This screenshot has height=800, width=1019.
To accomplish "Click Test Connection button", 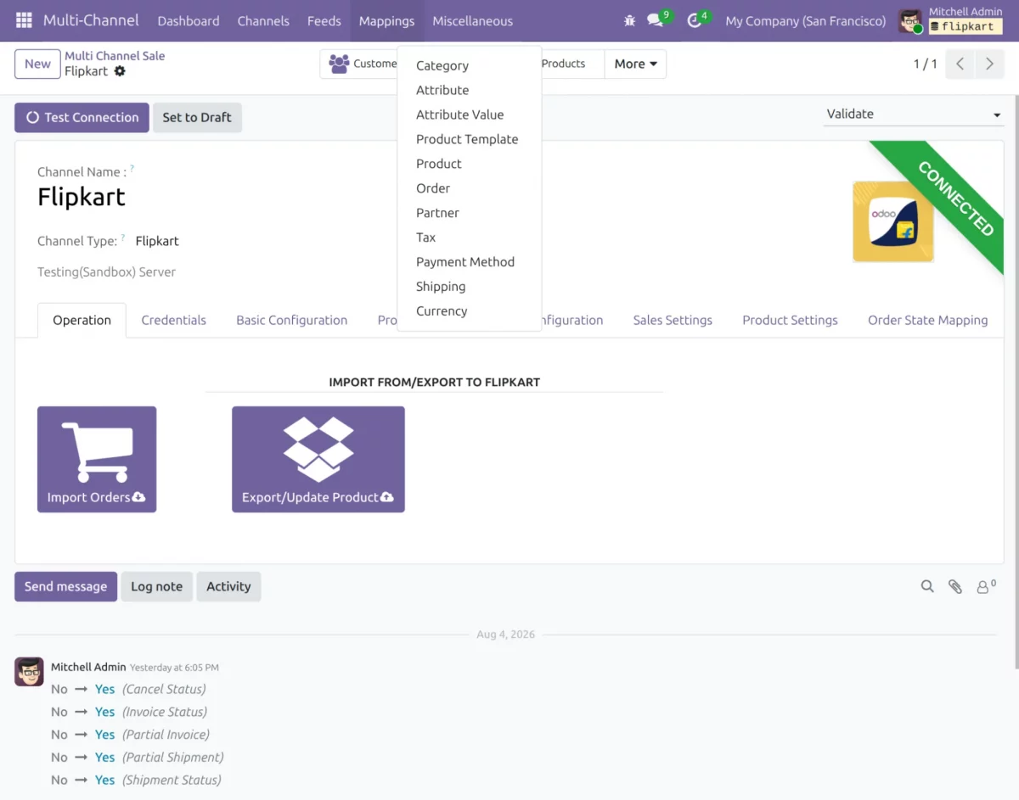I will point(82,117).
